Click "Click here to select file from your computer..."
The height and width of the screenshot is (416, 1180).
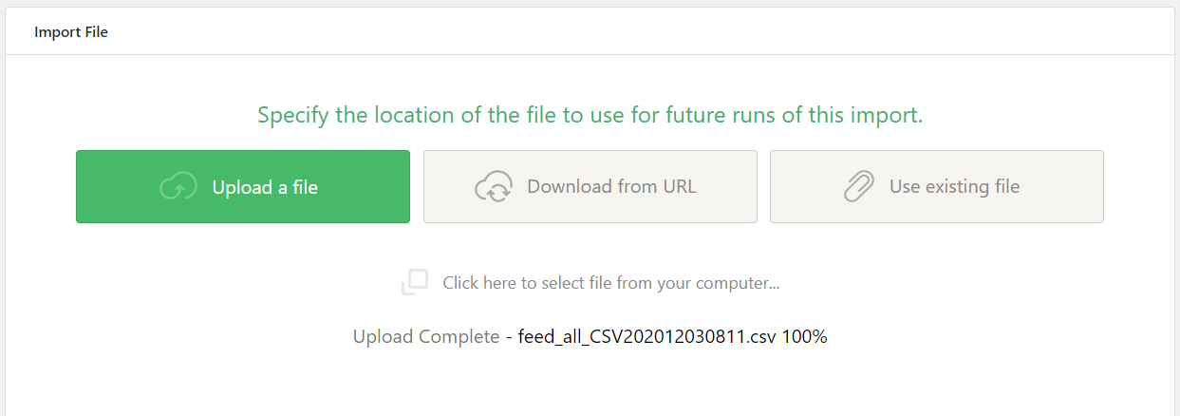tap(610, 282)
